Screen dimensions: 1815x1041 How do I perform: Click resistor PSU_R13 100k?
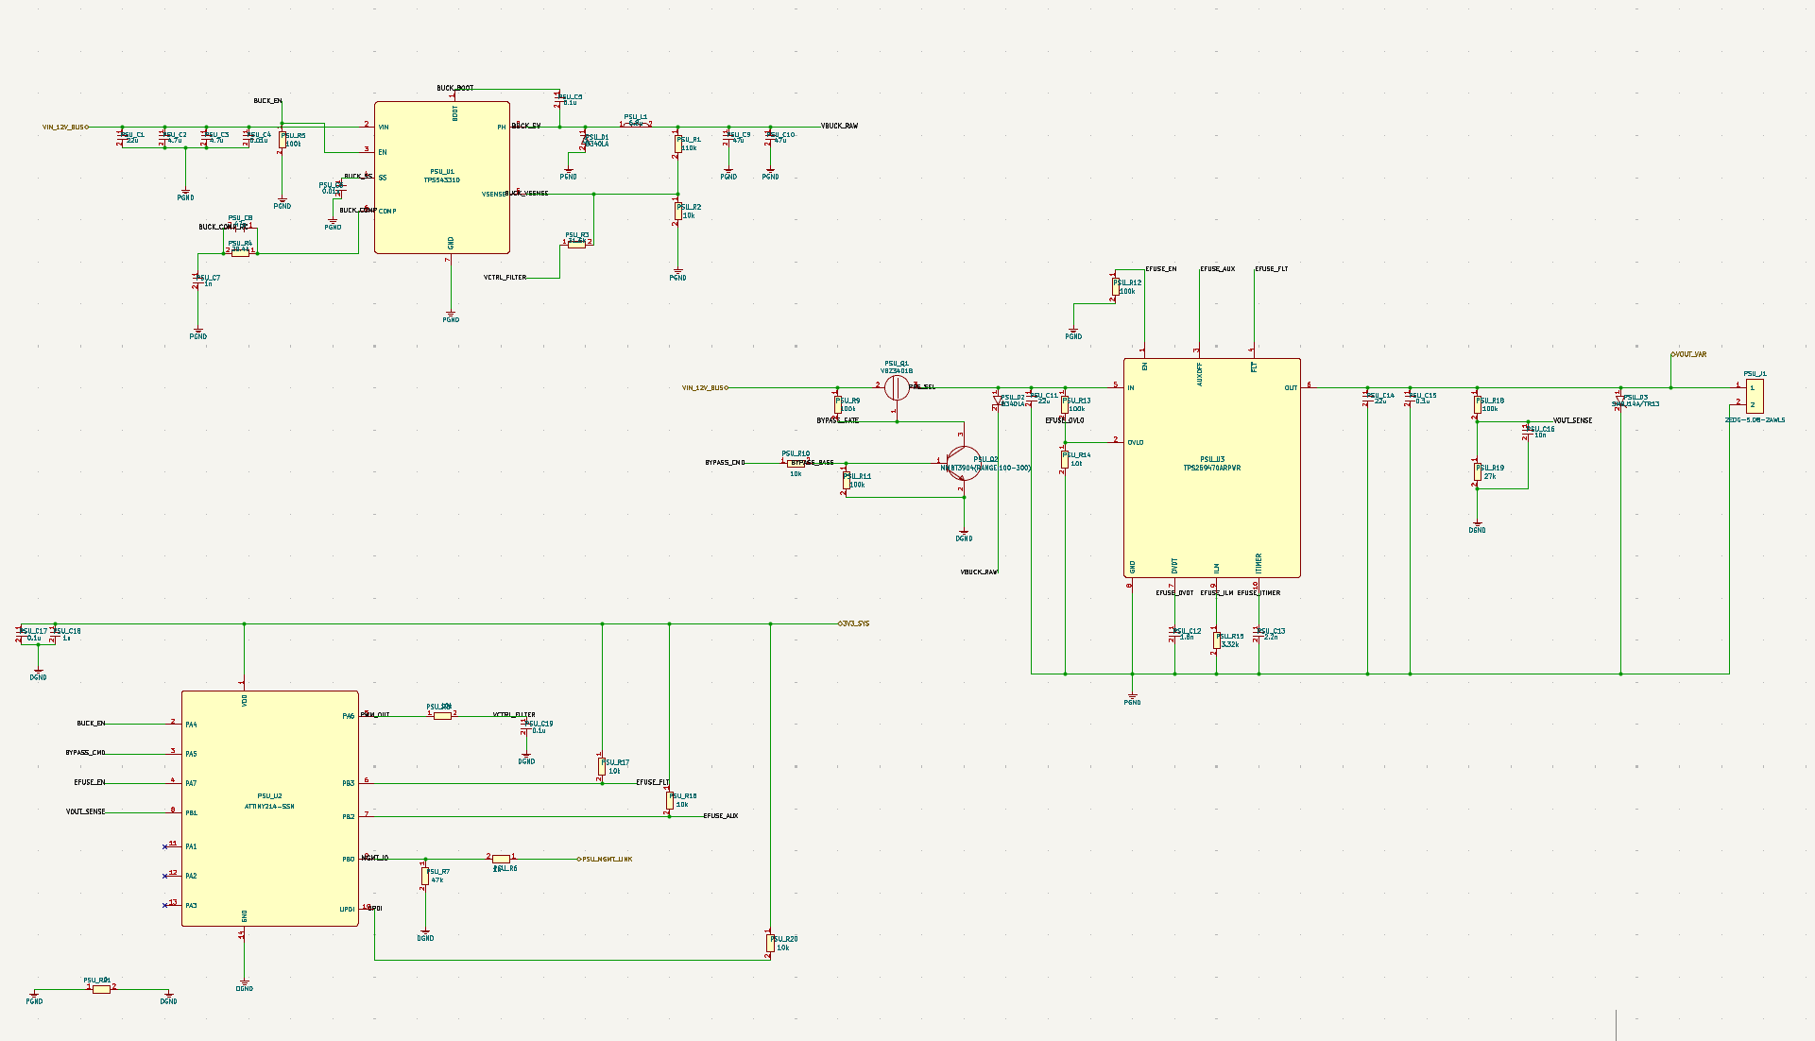coord(1065,404)
